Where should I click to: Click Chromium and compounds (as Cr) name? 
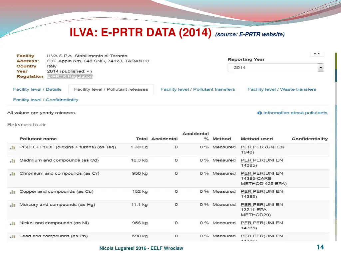59,173
